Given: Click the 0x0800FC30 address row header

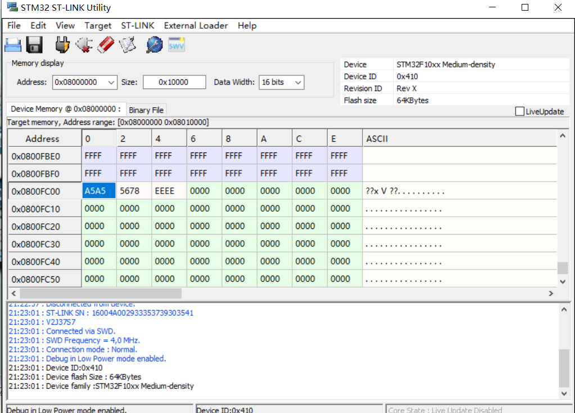Looking at the screenshot, I should pyautogui.click(x=45, y=244).
